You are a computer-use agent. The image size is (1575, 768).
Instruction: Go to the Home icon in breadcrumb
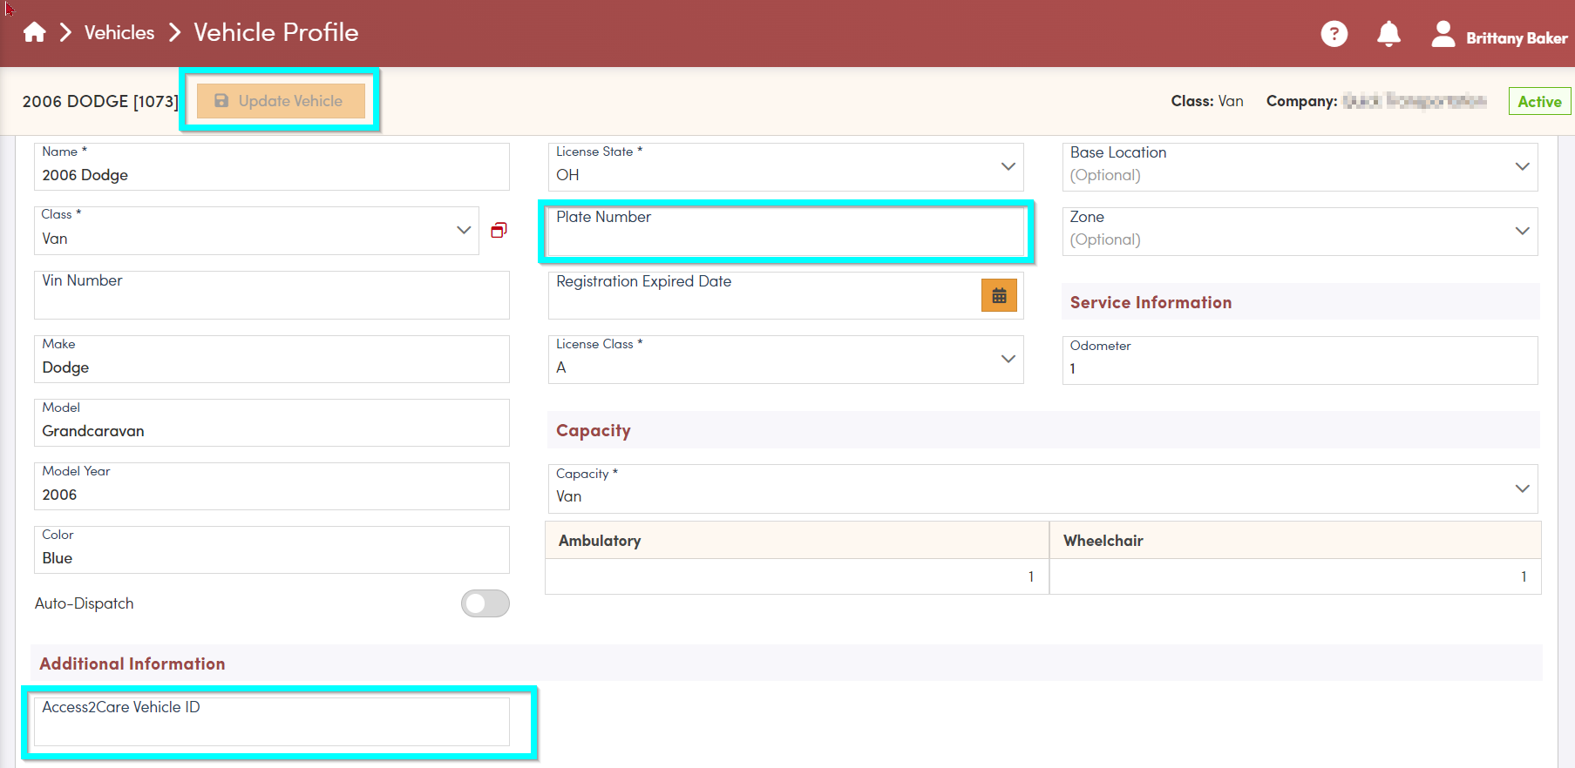point(35,33)
